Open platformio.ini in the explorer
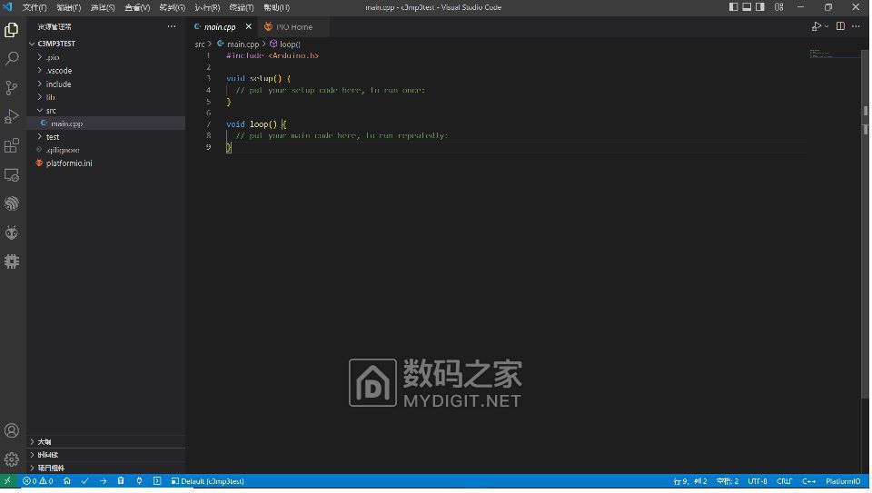This screenshot has width=872, height=493. 69,163
